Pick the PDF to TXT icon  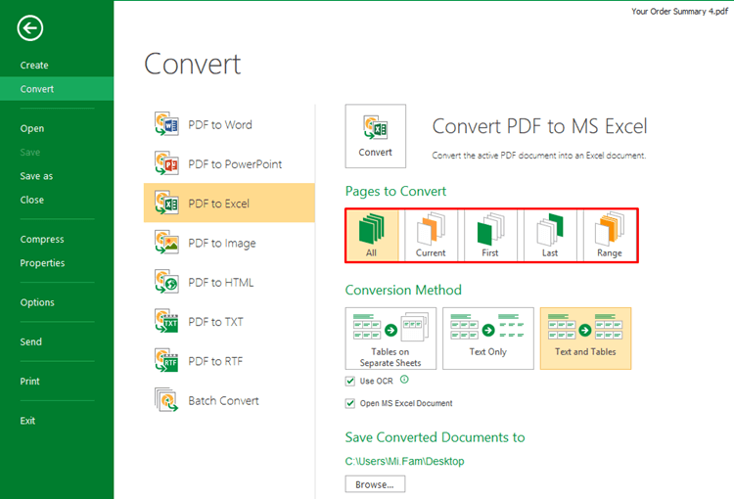pos(166,321)
